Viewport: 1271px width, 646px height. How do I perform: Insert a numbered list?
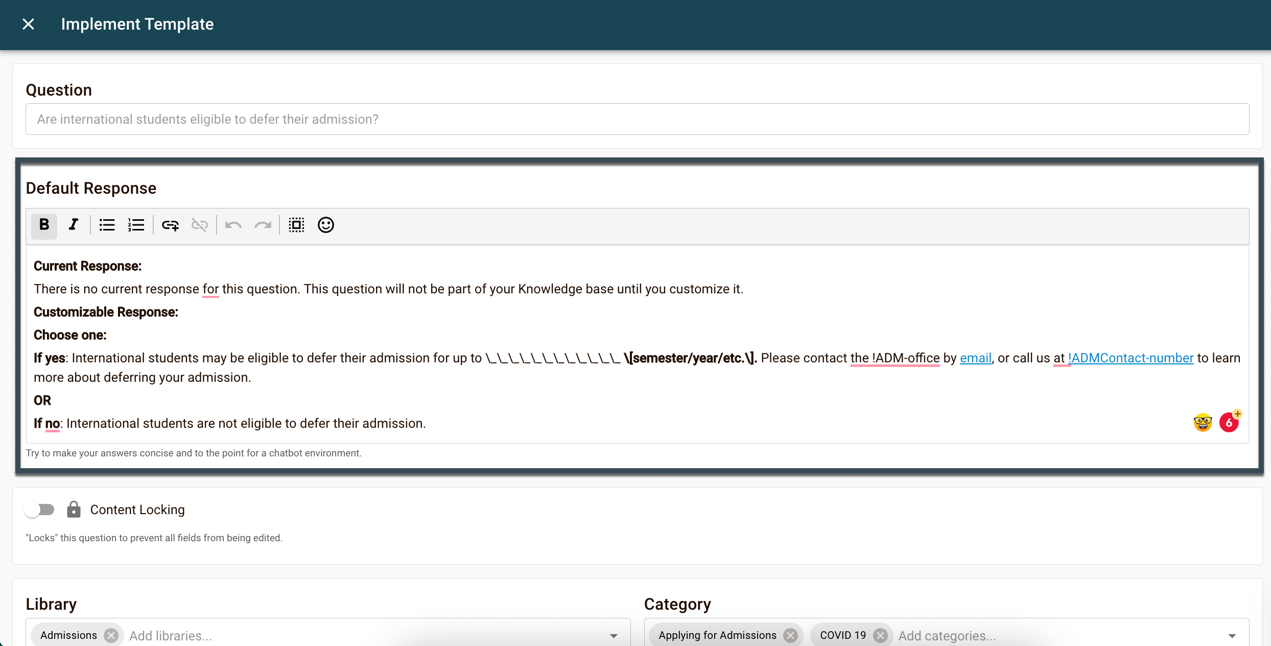(136, 225)
